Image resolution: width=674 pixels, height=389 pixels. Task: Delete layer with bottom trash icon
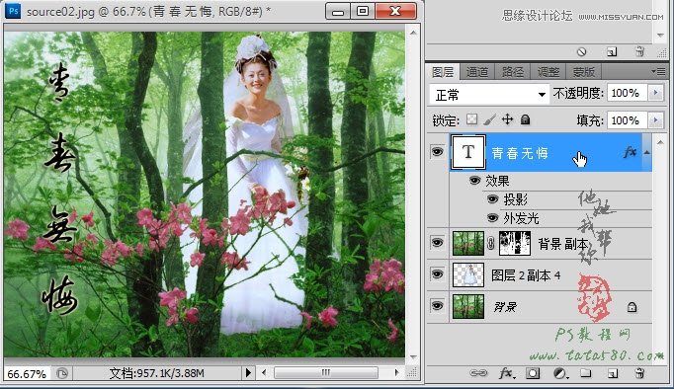point(639,373)
